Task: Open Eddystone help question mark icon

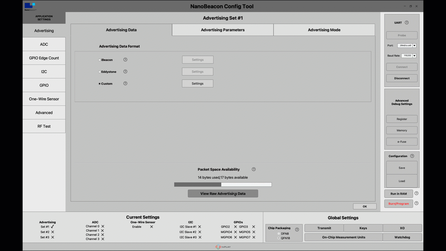Action: 125,71
